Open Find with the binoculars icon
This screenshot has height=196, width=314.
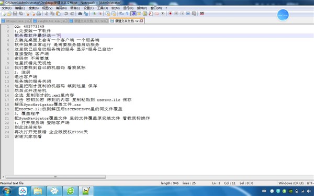[80, 14]
